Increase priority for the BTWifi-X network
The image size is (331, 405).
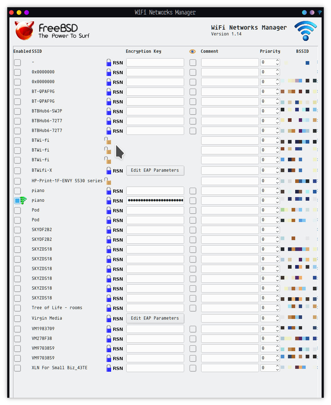277,169
